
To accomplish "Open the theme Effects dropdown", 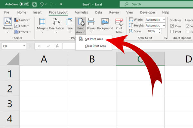I will pyautogui.click(x=23, y=32).
